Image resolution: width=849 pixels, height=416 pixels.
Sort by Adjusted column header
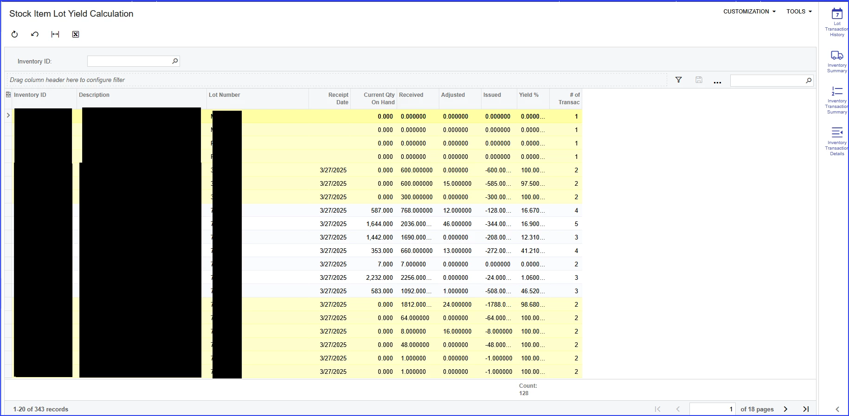tap(460, 99)
